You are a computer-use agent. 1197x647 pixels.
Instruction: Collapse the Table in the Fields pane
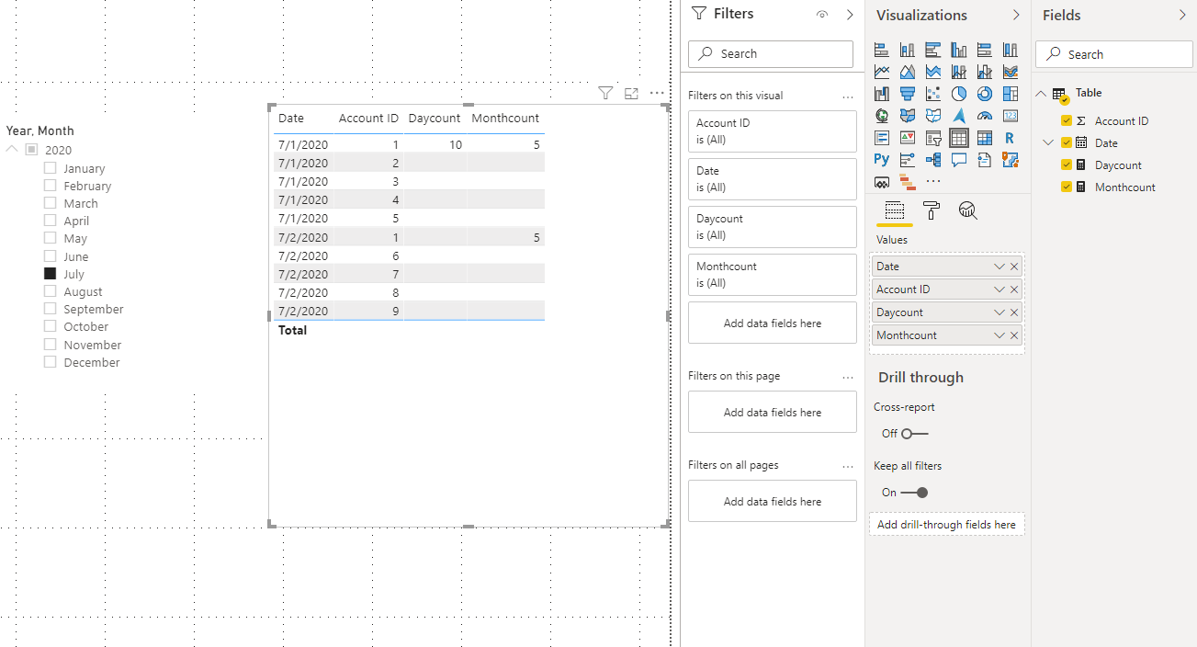[x=1041, y=93]
